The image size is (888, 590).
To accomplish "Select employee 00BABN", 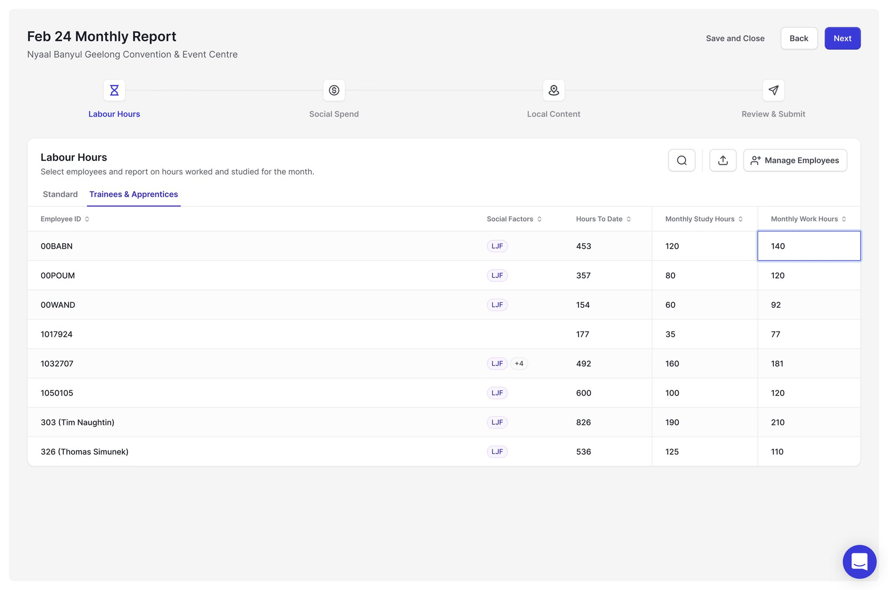I will [x=56, y=246].
